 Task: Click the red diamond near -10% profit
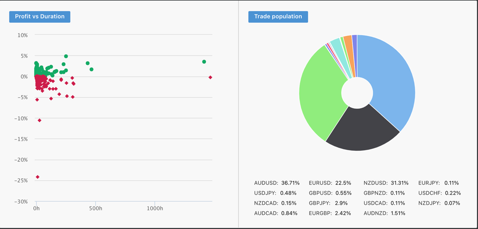pyautogui.click(x=39, y=120)
